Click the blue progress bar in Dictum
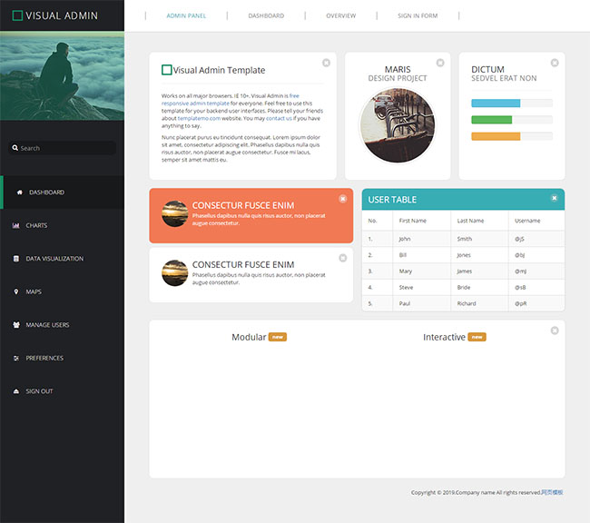Viewport: 590px width, 523px height. point(496,104)
